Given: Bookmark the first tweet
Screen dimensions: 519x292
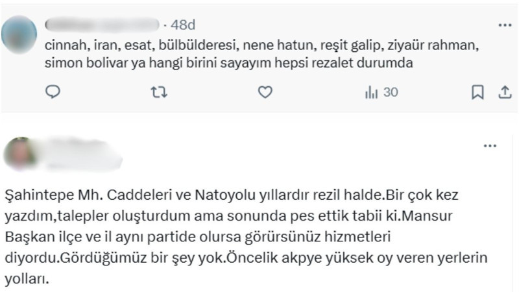Looking at the screenshot, I should [477, 93].
